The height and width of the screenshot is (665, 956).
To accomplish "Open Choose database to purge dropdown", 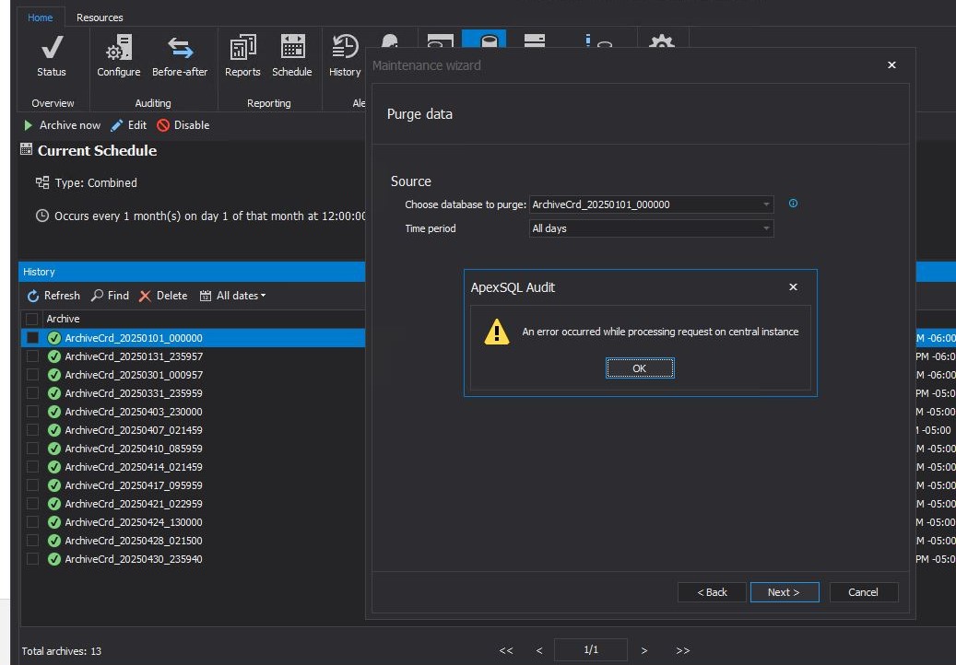I will [651, 204].
